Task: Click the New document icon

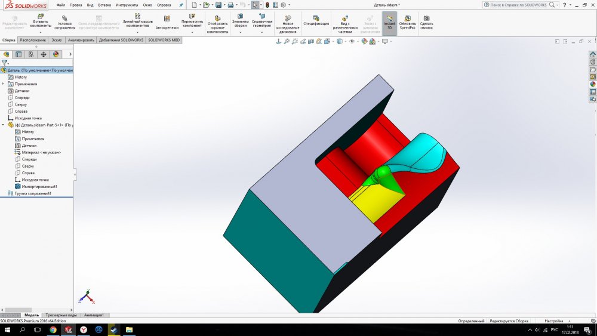Action: [194, 5]
